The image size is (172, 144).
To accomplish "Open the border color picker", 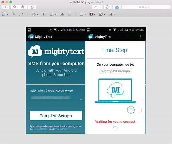I will [x=93, y=14].
